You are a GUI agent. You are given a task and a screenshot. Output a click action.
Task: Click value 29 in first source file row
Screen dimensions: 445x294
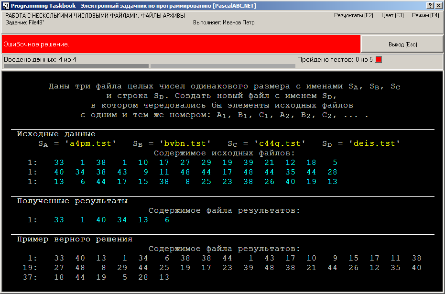pos(206,163)
